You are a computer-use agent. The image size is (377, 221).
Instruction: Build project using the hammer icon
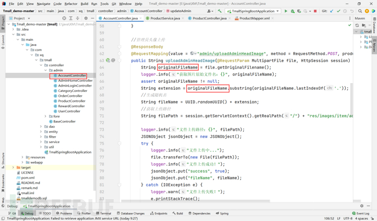(x=220, y=11)
